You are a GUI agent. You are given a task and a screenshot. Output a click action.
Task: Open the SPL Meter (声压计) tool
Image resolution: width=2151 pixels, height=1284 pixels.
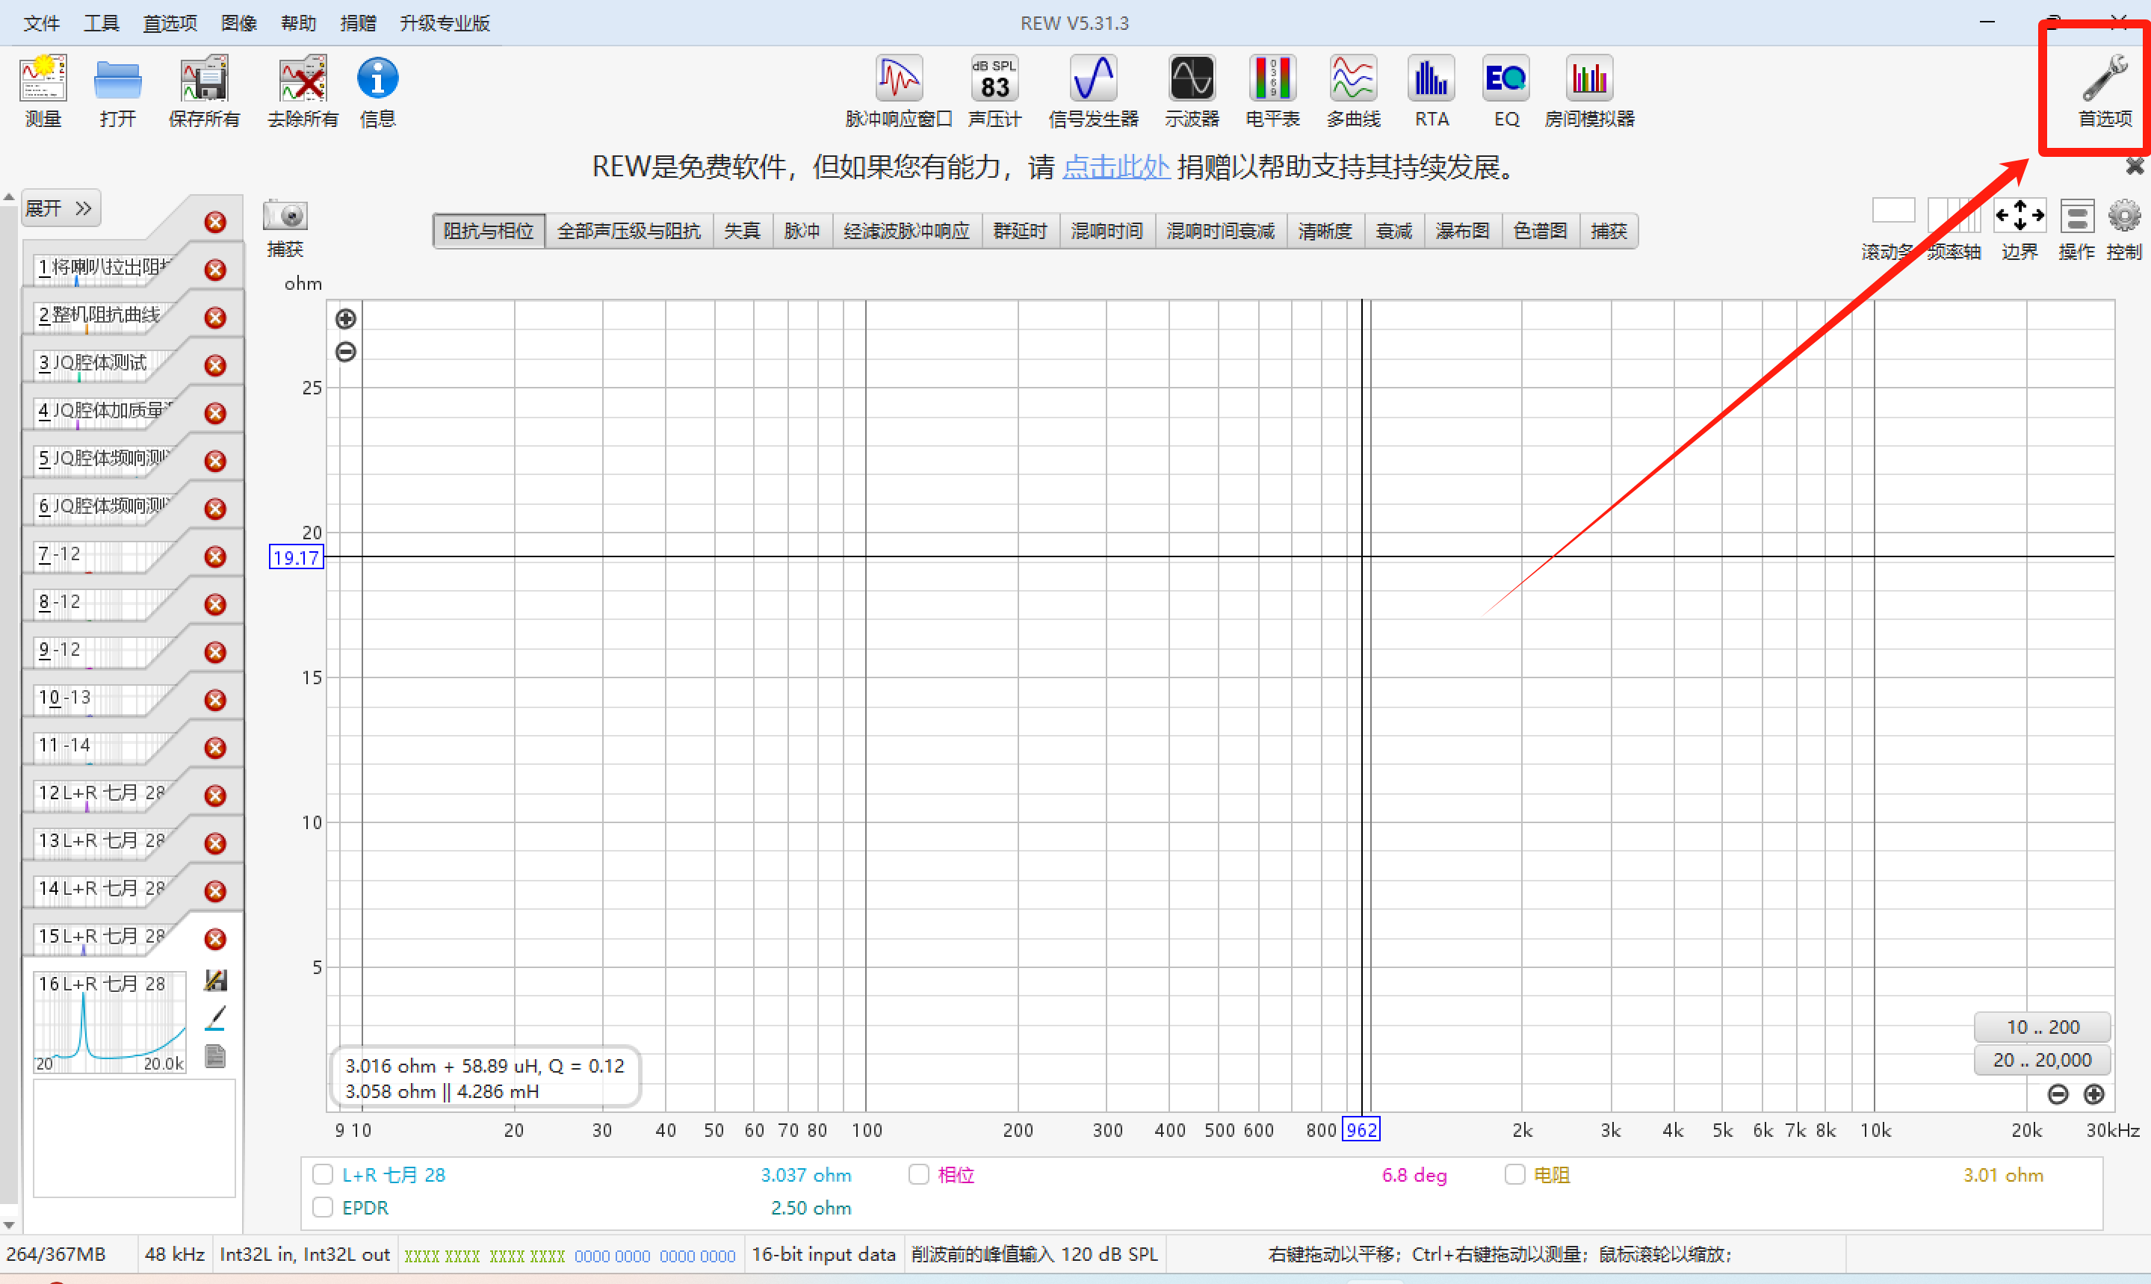click(x=994, y=91)
